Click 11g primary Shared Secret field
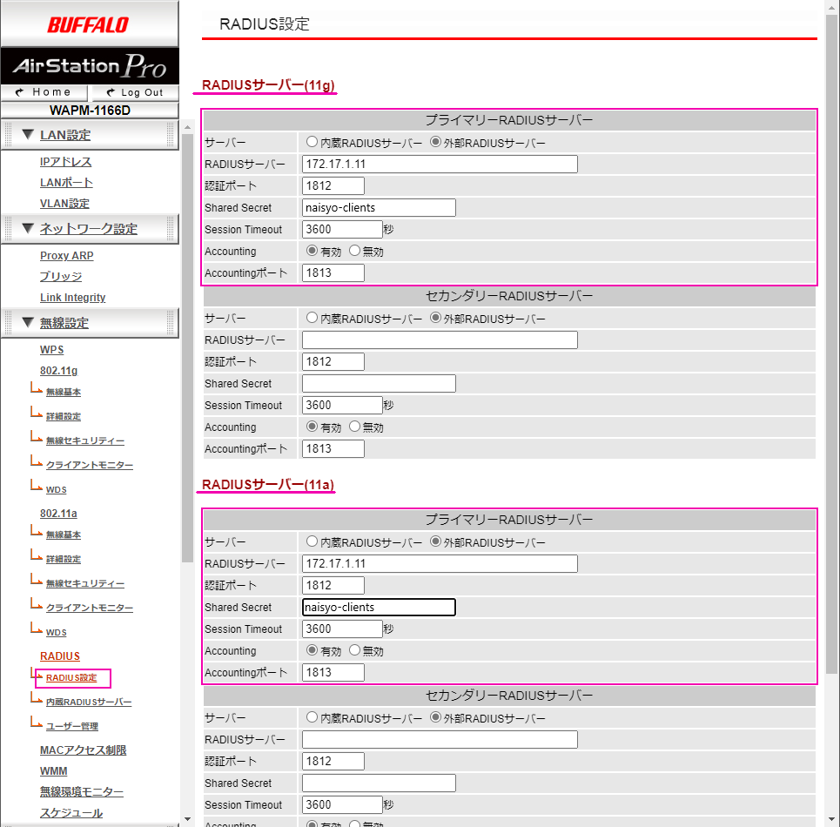Image resolution: width=840 pixels, height=827 pixels. 379,208
